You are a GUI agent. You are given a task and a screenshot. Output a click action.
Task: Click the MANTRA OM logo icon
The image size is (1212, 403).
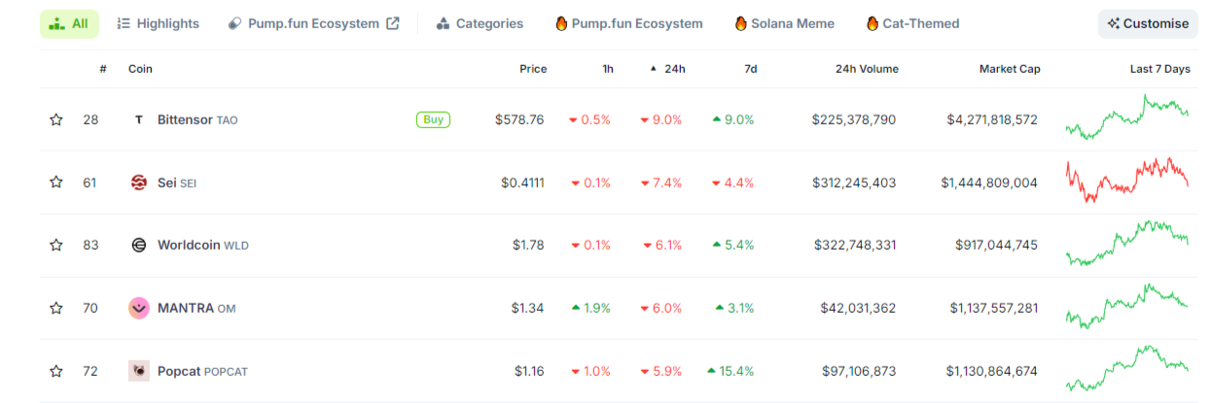point(139,308)
